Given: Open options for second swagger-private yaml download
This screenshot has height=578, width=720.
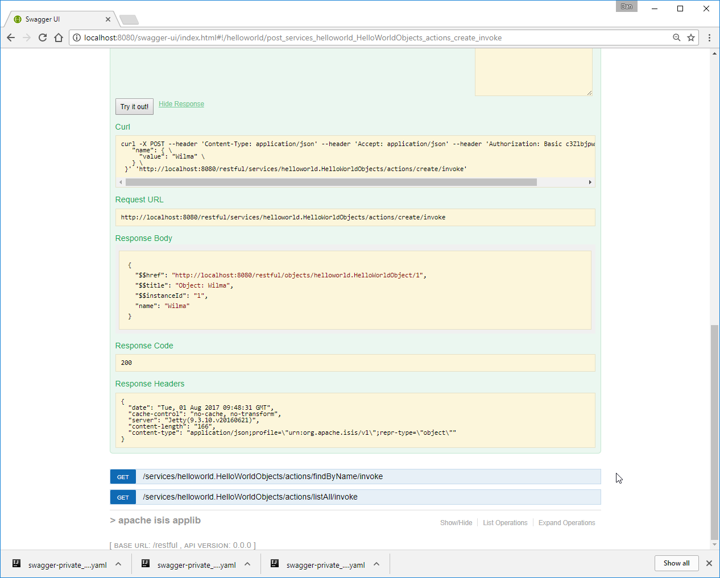Looking at the screenshot, I should [x=247, y=564].
